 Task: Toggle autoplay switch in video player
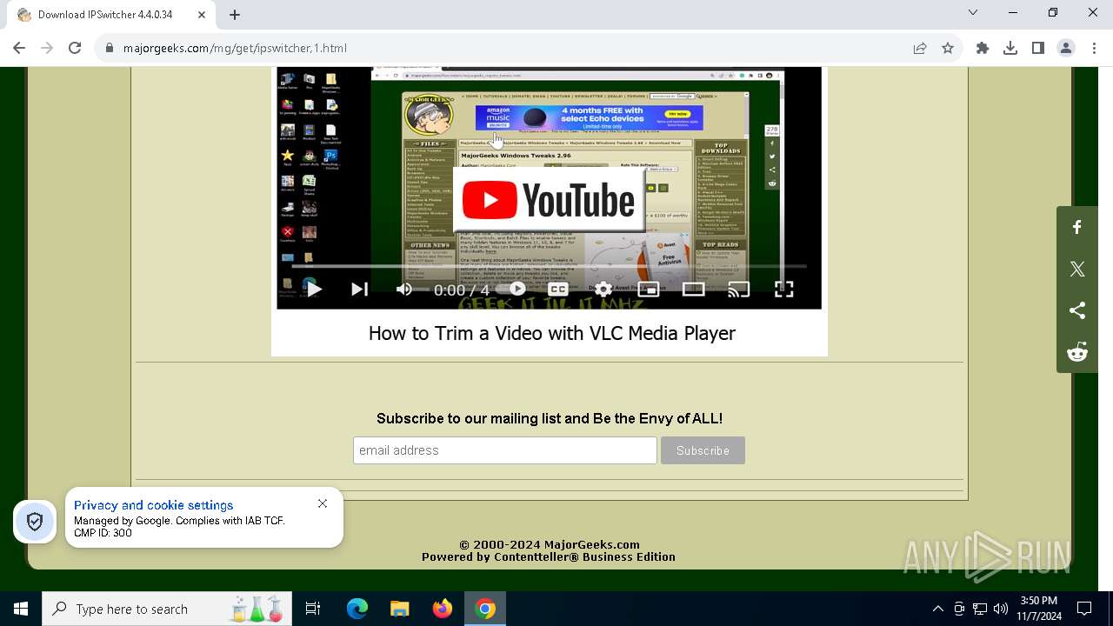517,289
